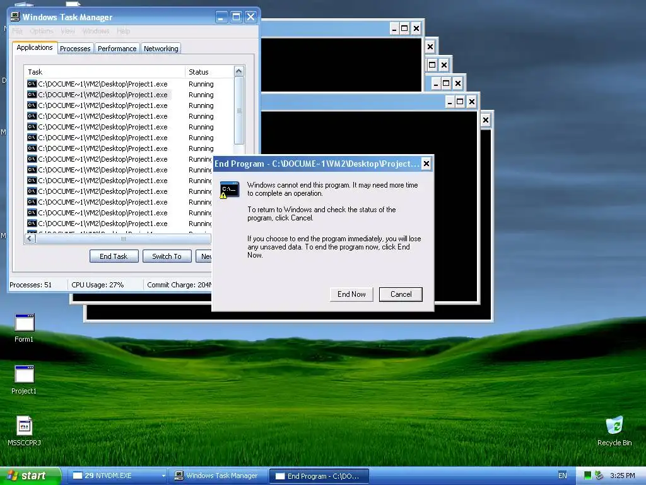Switch to the Processes tab
Screen dimensions: 646x485
[x=75, y=49]
